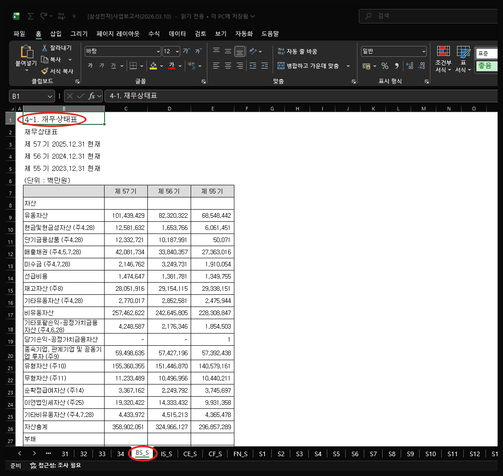Open the font color dropdown arrow
Screen dimensions: 503x476
pyautogui.click(x=180, y=66)
